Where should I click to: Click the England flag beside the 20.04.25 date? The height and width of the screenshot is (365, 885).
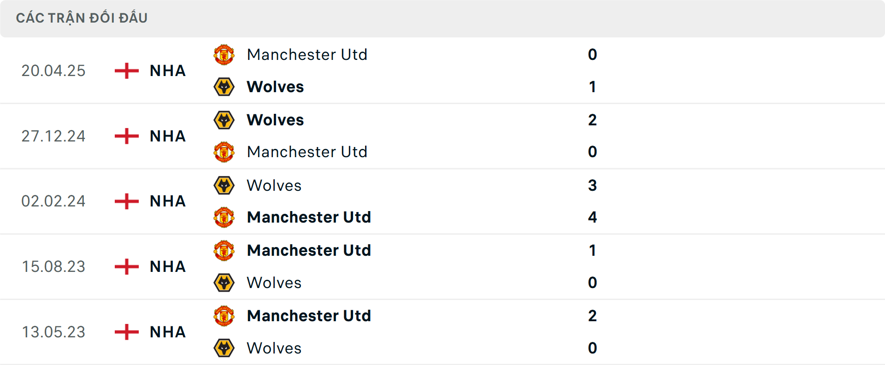(x=125, y=71)
